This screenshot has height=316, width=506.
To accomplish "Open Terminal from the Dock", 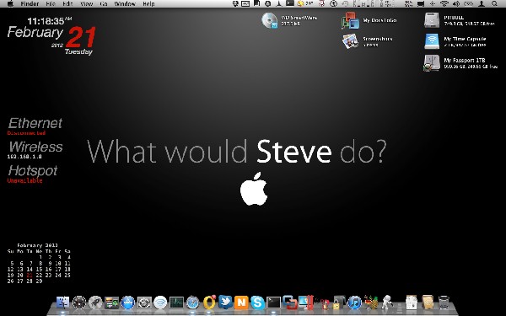I will [273, 303].
